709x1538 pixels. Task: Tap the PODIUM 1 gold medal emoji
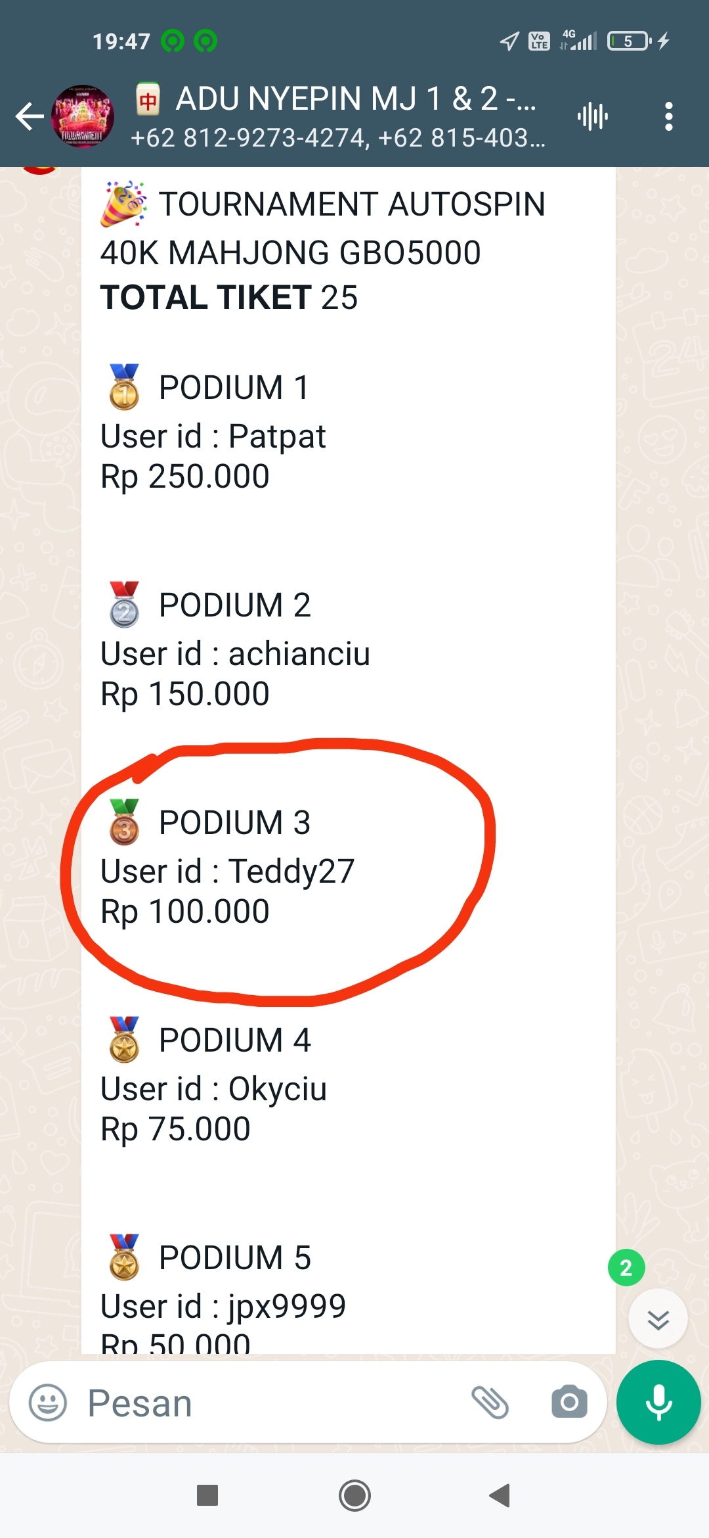point(124,387)
